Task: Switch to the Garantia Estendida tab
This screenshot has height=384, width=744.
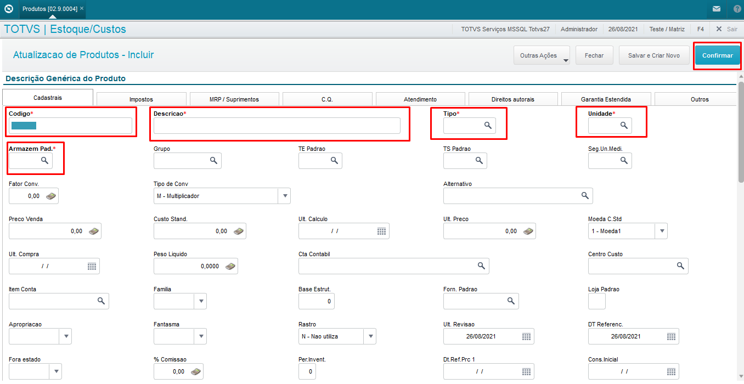Action: 606,99
